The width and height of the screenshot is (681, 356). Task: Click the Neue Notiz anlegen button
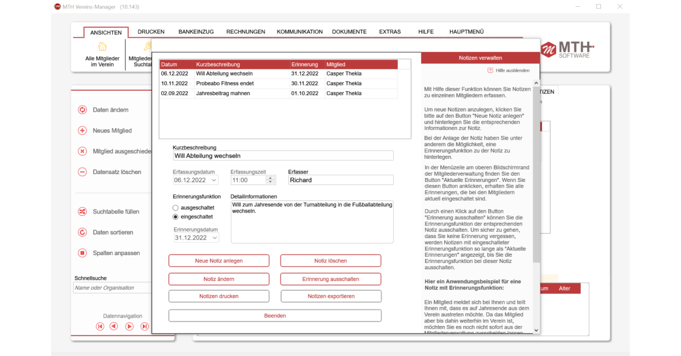219,261
